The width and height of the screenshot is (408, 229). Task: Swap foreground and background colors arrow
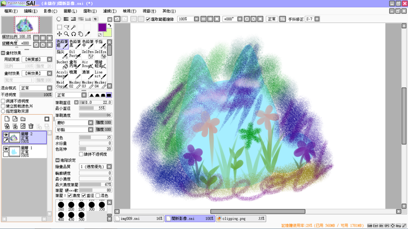pos(110,25)
